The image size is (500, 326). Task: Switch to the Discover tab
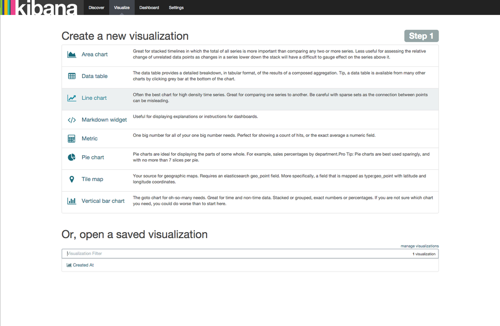point(96,7)
